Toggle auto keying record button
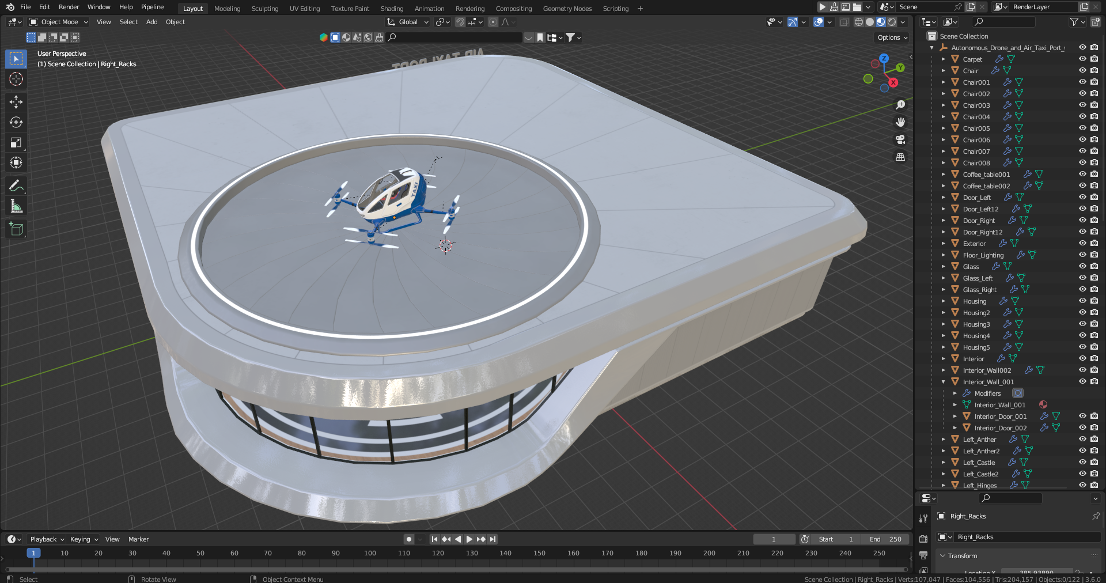 [x=409, y=539]
